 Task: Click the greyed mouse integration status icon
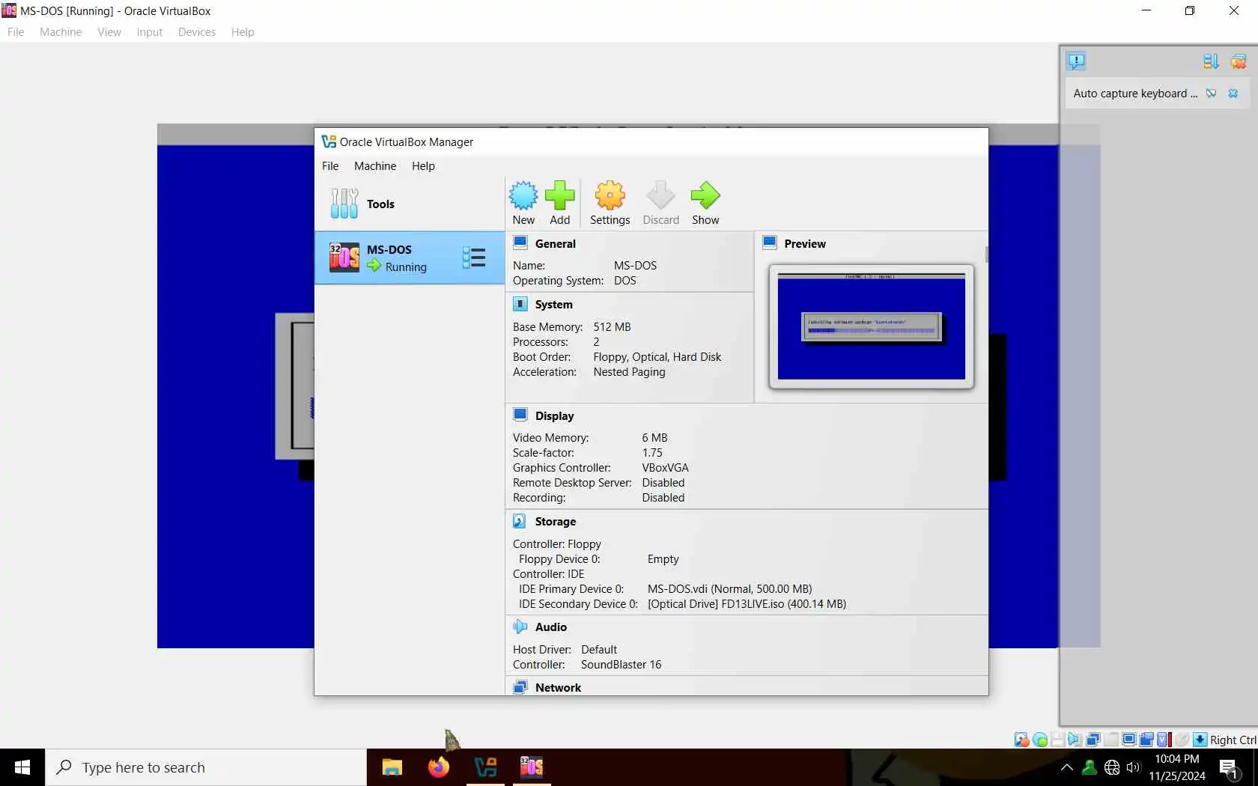(x=1182, y=740)
